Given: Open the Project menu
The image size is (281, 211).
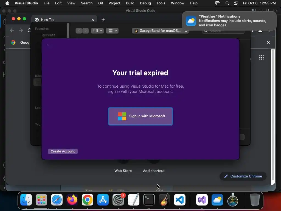Looking at the screenshot, I should [x=114, y=3].
